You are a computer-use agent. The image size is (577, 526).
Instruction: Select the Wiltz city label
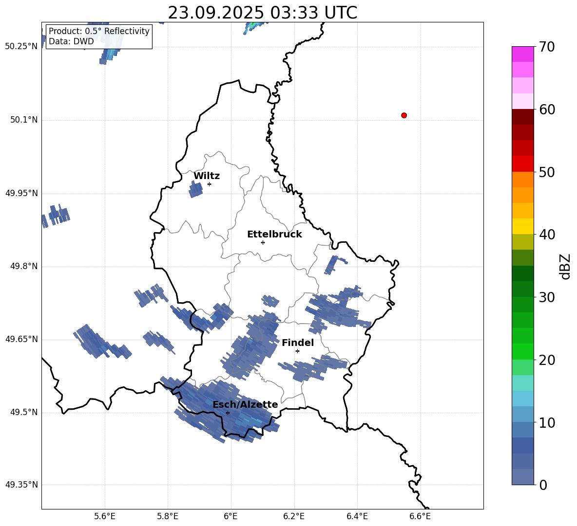point(207,176)
